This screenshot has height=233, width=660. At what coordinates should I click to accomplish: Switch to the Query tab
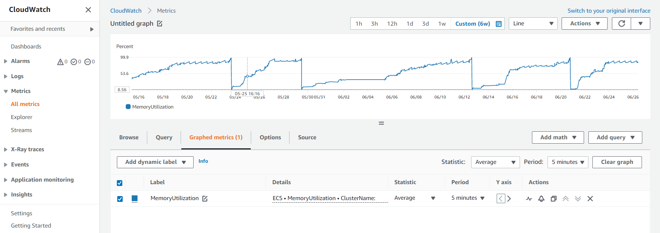pyautogui.click(x=164, y=137)
